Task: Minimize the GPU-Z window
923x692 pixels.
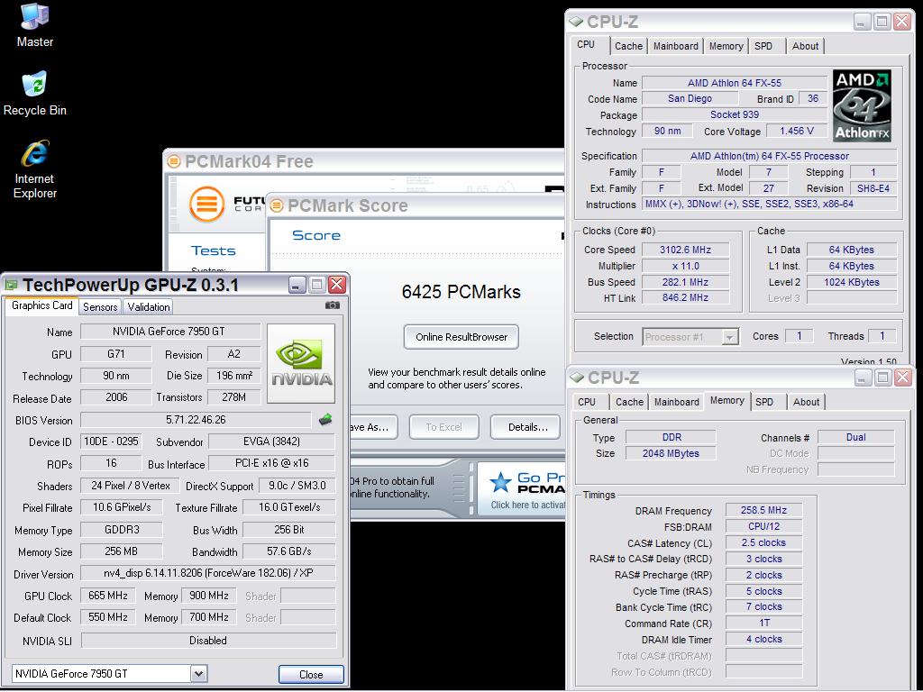Action: pos(297,285)
